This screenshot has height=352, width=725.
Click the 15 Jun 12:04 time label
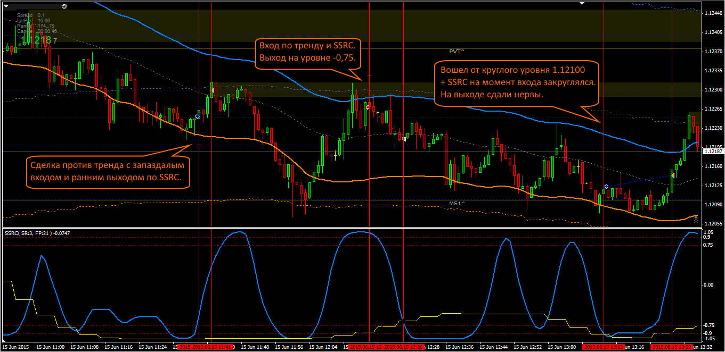tap(323, 347)
